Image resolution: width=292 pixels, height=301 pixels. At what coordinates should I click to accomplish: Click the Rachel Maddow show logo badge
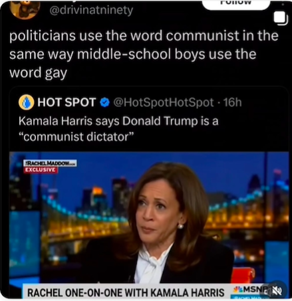(x=50, y=163)
